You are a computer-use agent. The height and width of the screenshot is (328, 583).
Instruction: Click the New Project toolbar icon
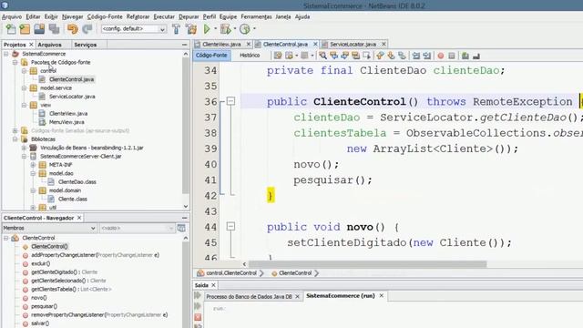pos(25,29)
